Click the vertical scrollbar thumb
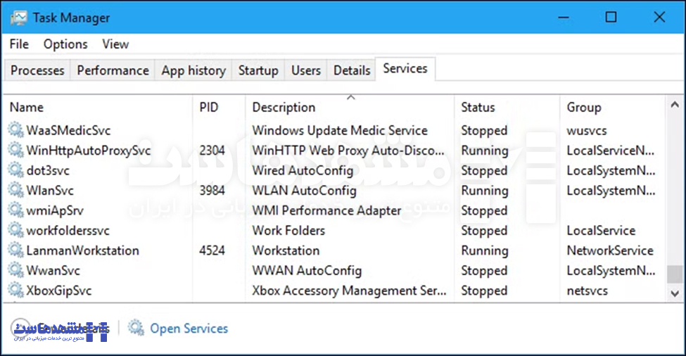The image size is (686, 356). [675, 274]
